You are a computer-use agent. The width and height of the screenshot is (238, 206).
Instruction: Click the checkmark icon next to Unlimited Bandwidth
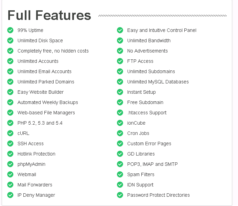120,41
